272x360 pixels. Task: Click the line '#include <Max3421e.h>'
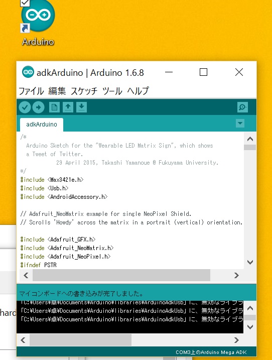(x=52, y=180)
